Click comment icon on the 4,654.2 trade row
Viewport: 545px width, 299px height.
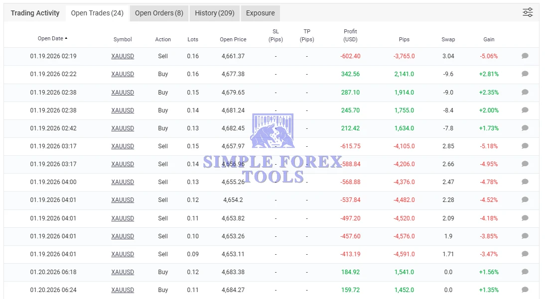pyautogui.click(x=525, y=200)
